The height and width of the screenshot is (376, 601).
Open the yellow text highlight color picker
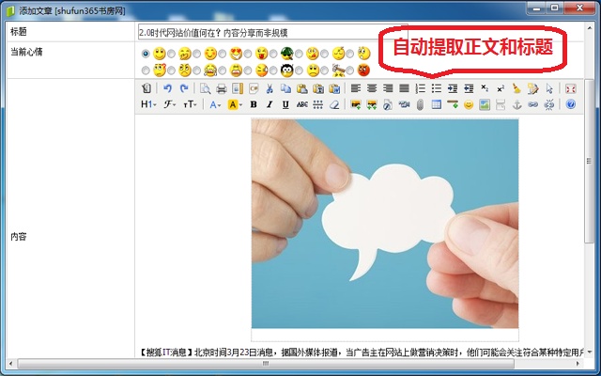[x=235, y=104]
